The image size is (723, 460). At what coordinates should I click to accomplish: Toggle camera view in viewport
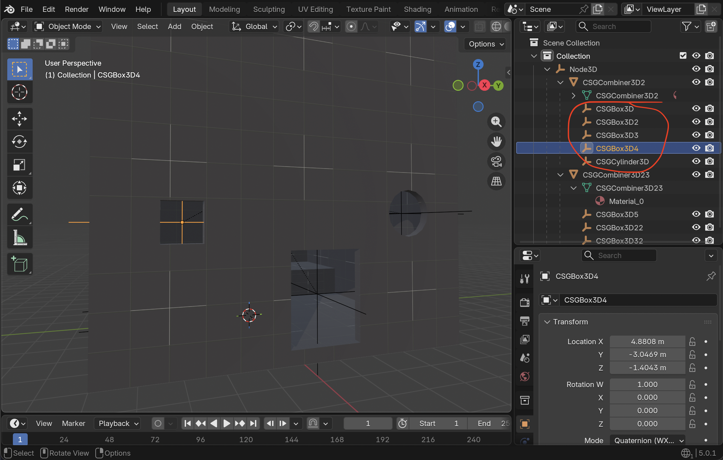point(496,161)
